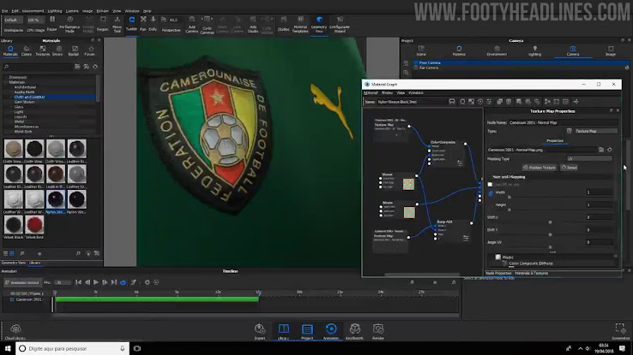The height and width of the screenshot is (355, 633).
Task: Take a Screenshot with the bottom-right icon
Action: [620, 331]
